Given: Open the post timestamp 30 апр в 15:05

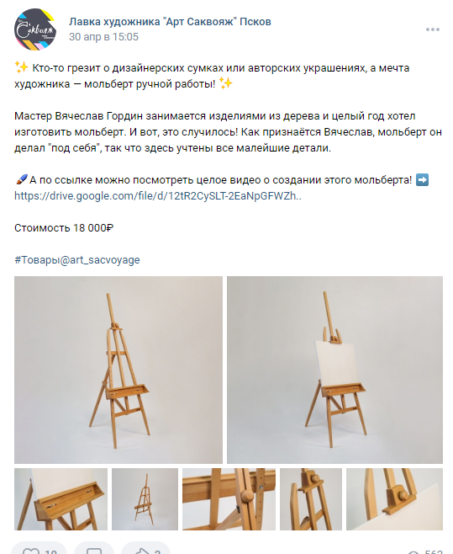Looking at the screenshot, I should 103,37.
